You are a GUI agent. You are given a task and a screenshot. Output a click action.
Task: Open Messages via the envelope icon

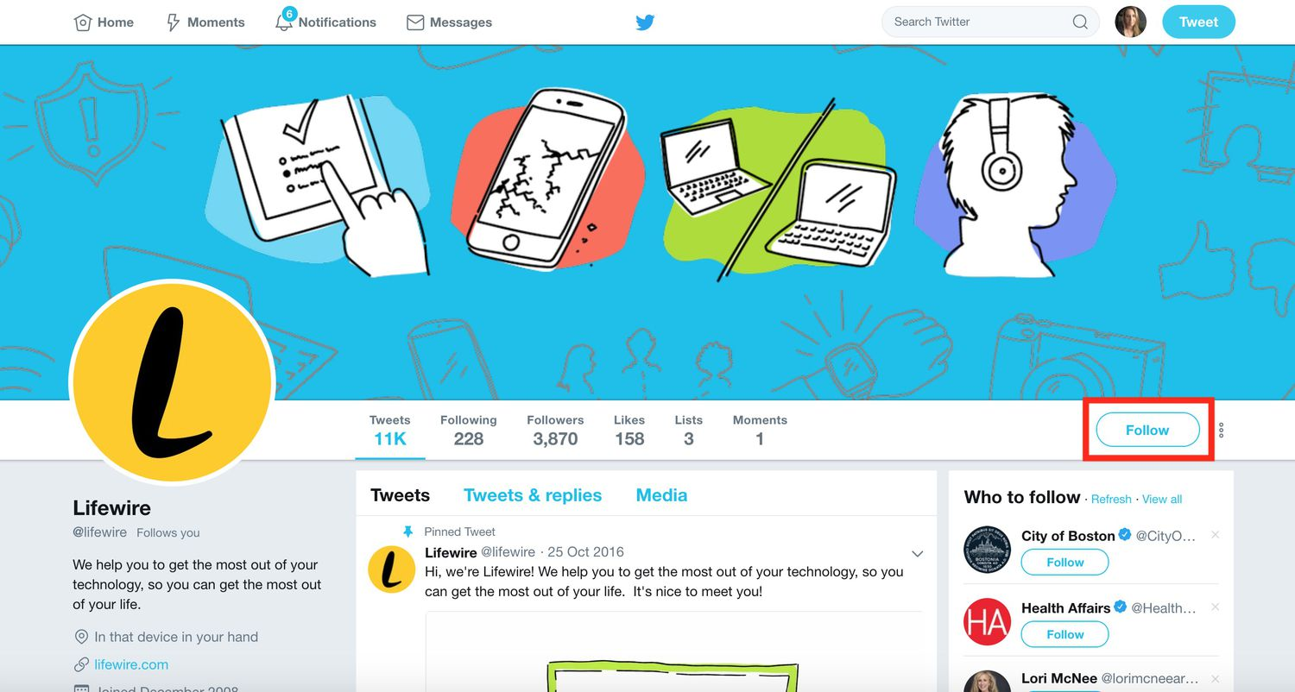click(x=415, y=22)
